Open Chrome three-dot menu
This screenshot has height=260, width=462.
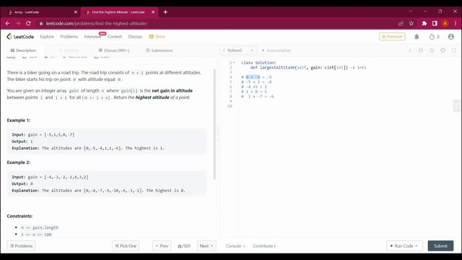(456, 23)
